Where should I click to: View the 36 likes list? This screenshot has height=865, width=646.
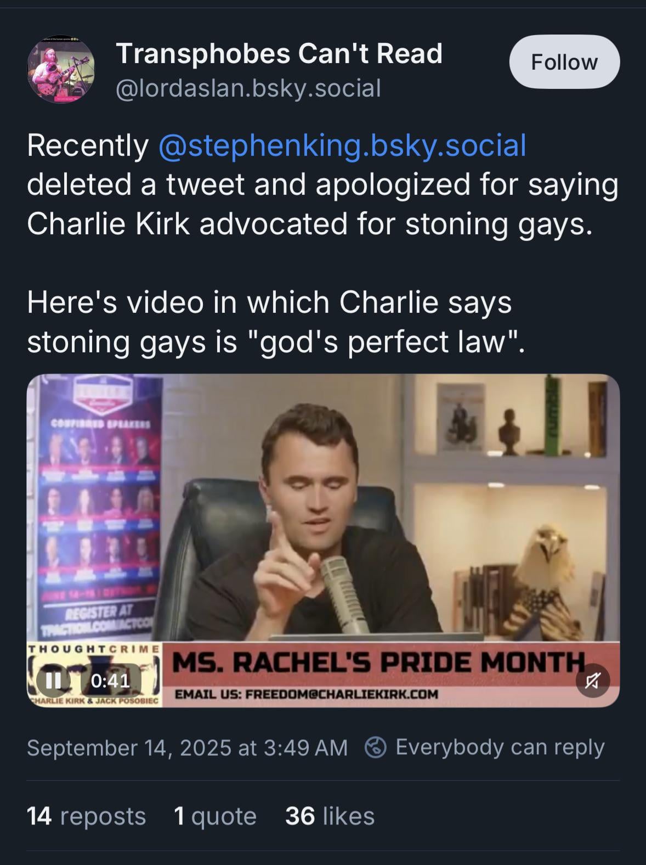[x=330, y=816]
